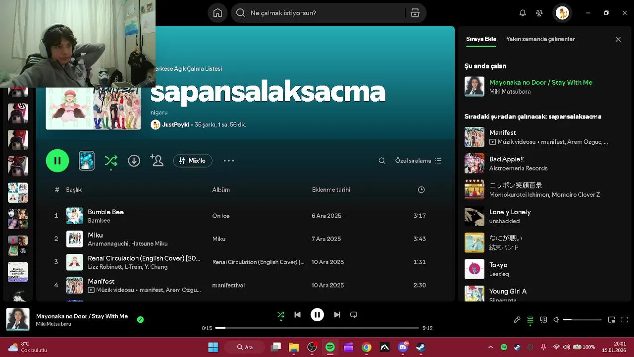Image resolution: width=634 pixels, height=357 pixels.
Task: Sort the track list by Başlık column
Action: pyautogui.click(x=74, y=190)
